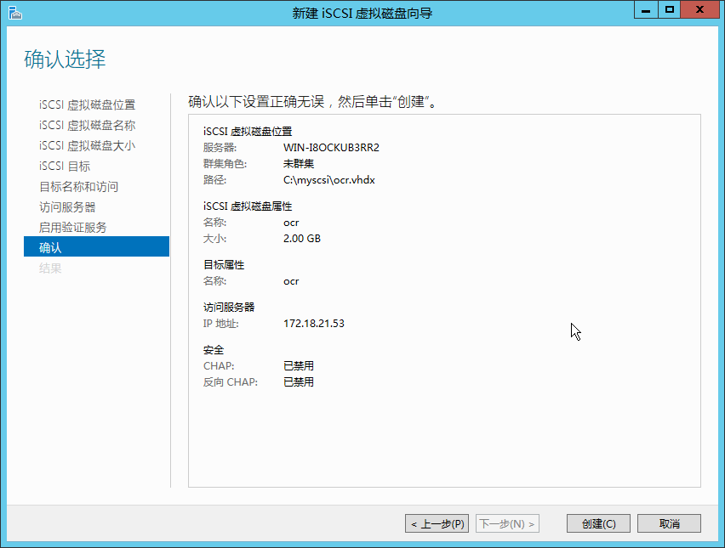
Task: Click the wizard icon in the title bar
Action: coord(14,13)
